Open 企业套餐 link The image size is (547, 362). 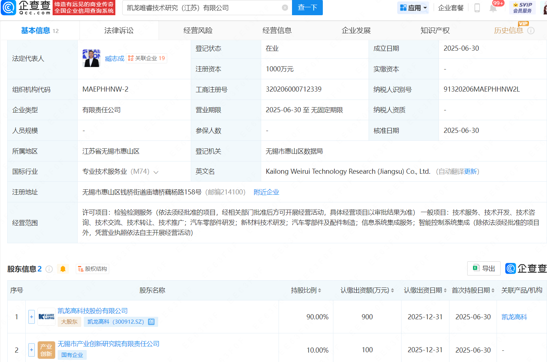coord(451,8)
